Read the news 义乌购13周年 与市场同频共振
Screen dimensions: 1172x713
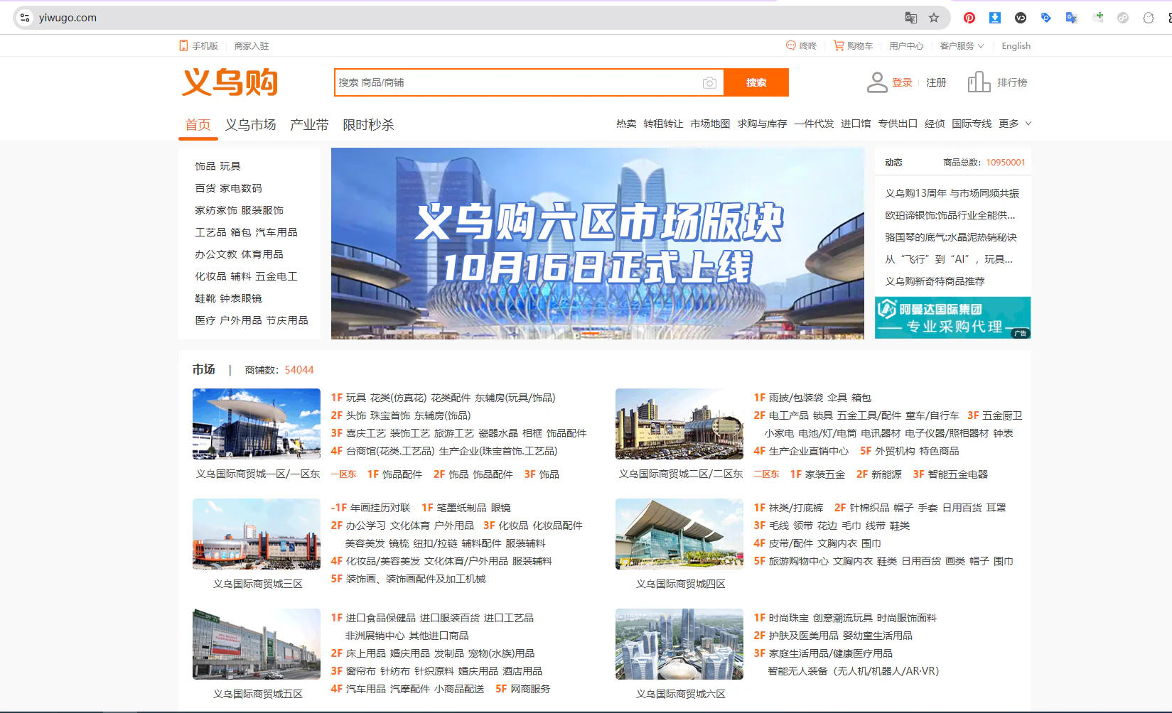pyautogui.click(x=952, y=193)
